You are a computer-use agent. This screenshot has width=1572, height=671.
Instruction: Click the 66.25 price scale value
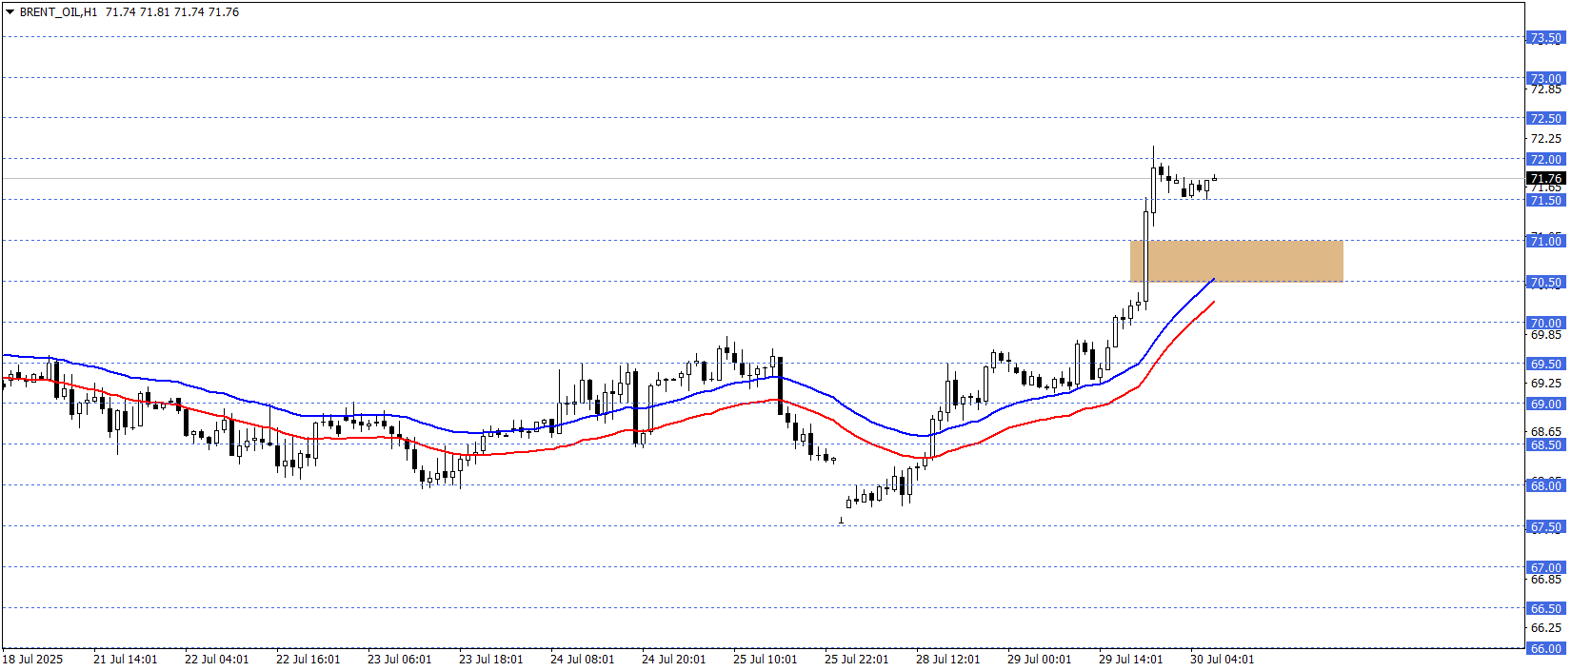click(1545, 628)
